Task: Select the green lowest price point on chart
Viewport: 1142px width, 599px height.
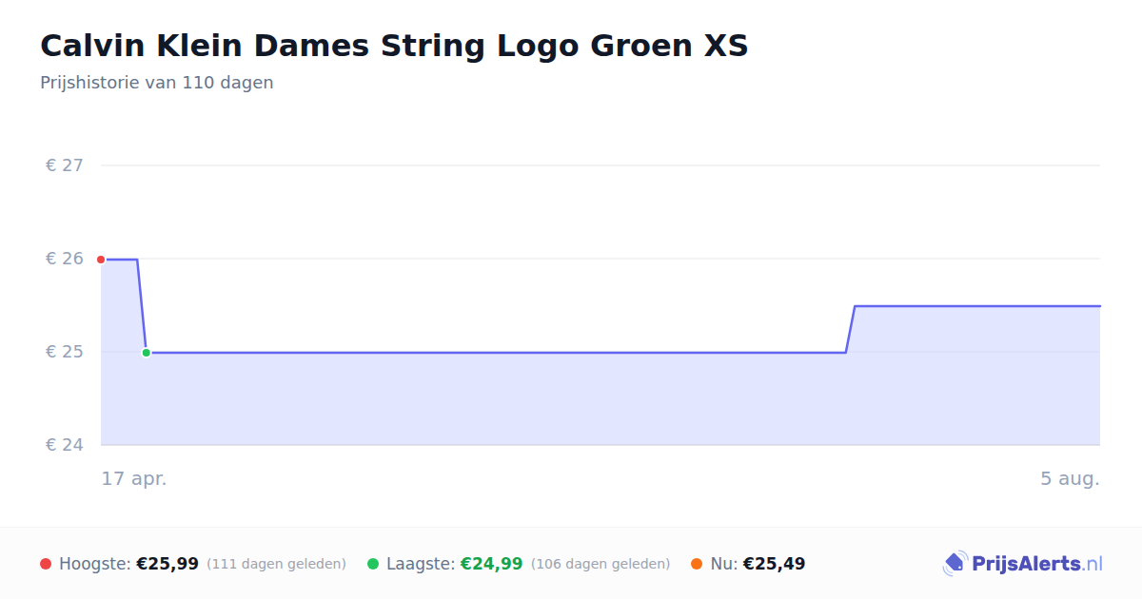Action: [x=146, y=353]
